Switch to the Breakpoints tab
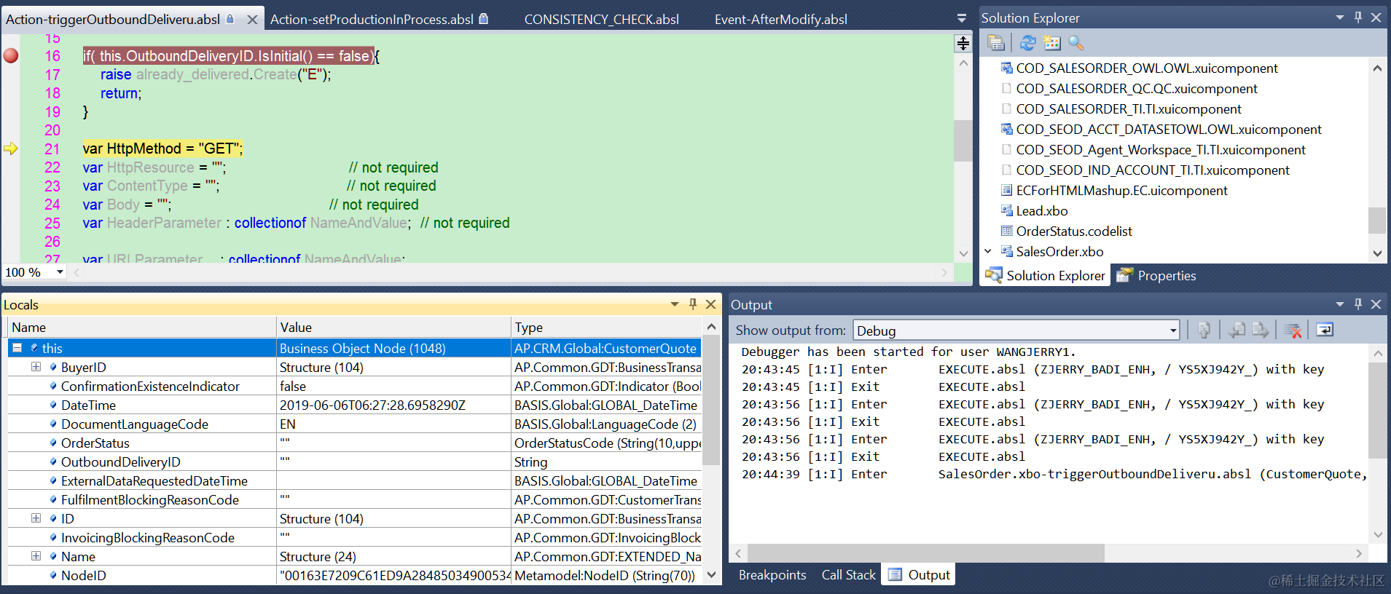 coord(772,575)
